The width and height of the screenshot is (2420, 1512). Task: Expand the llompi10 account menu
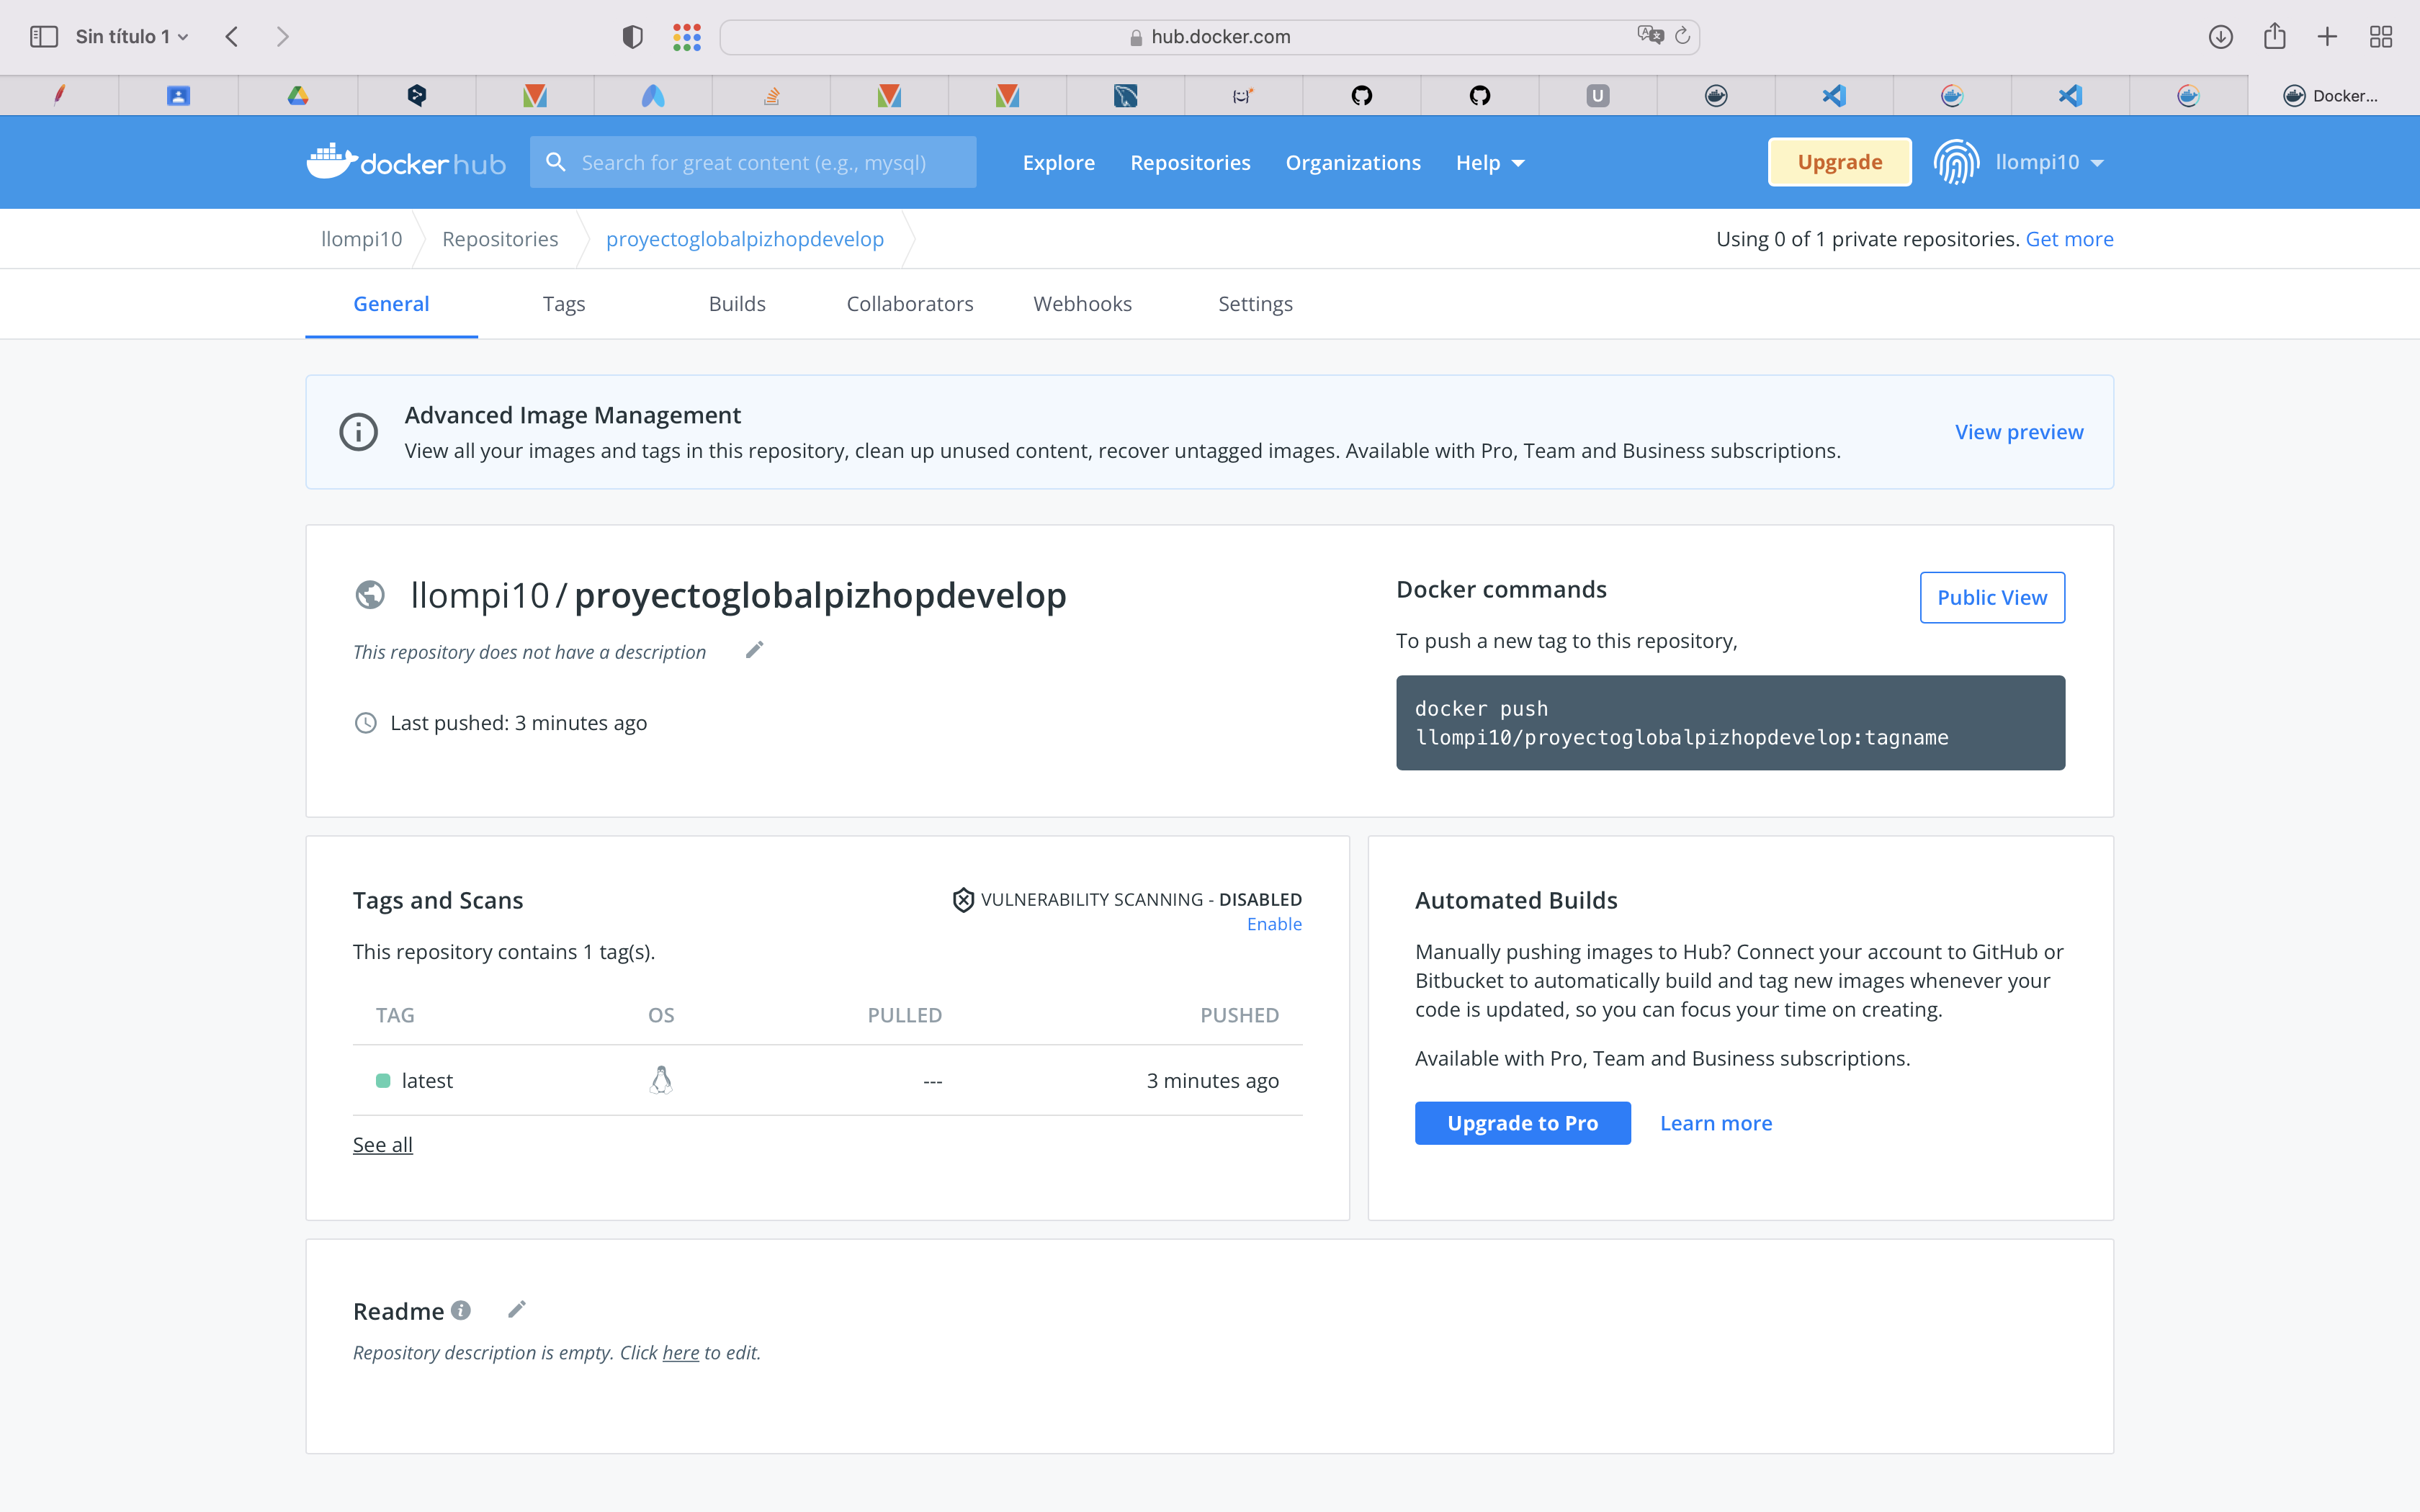click(2048, 161)
